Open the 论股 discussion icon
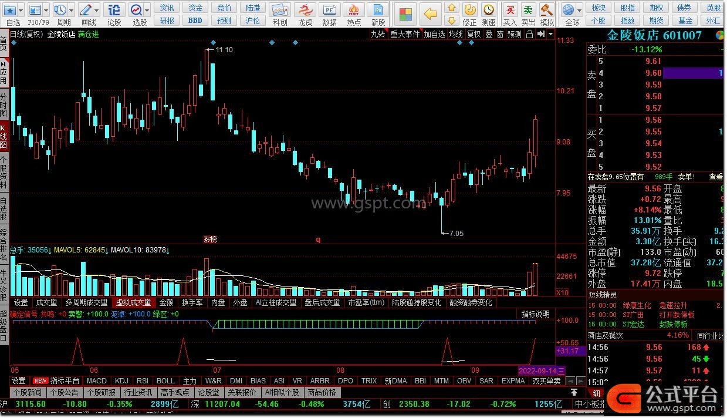Screen dimensions: 727x418 point(114,10)
